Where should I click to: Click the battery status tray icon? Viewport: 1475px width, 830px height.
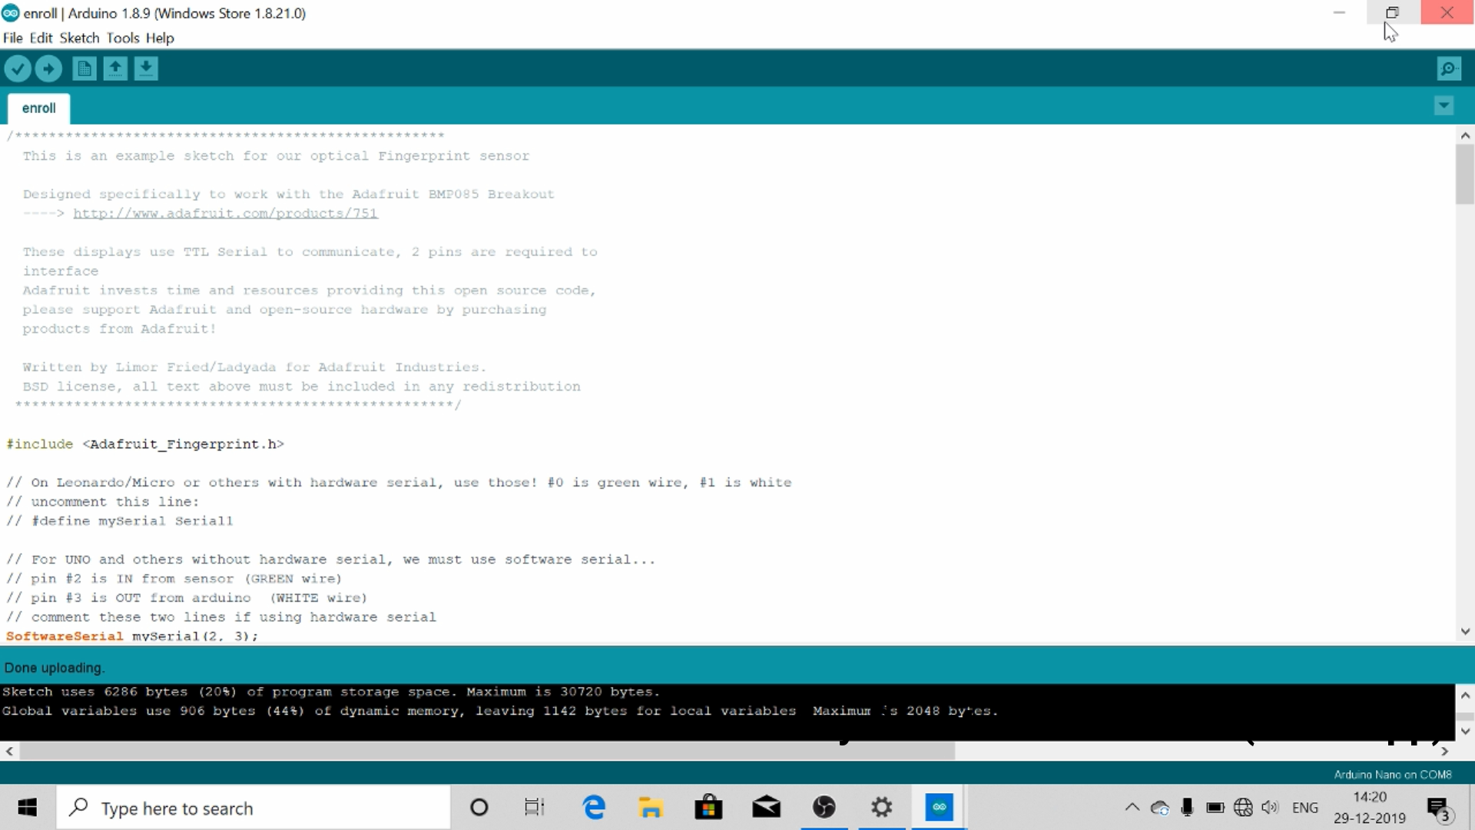click(1215, 808)
